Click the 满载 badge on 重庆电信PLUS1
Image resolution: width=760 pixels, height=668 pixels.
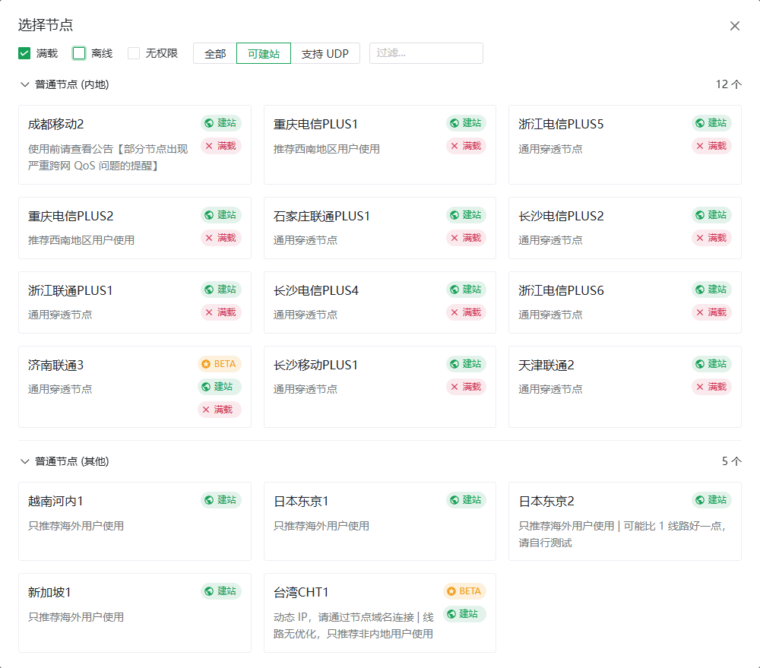click(466, 146)
